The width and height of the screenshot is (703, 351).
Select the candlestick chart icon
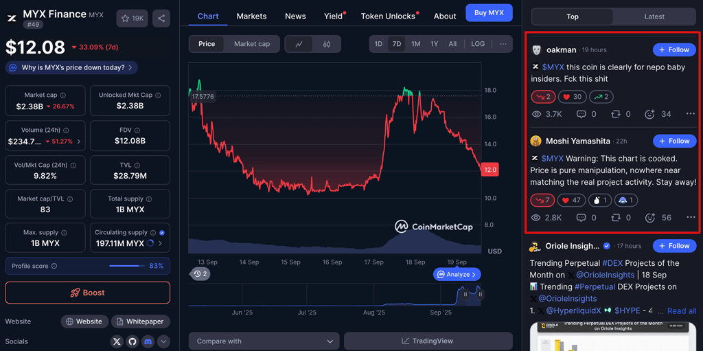pos(326,44)
